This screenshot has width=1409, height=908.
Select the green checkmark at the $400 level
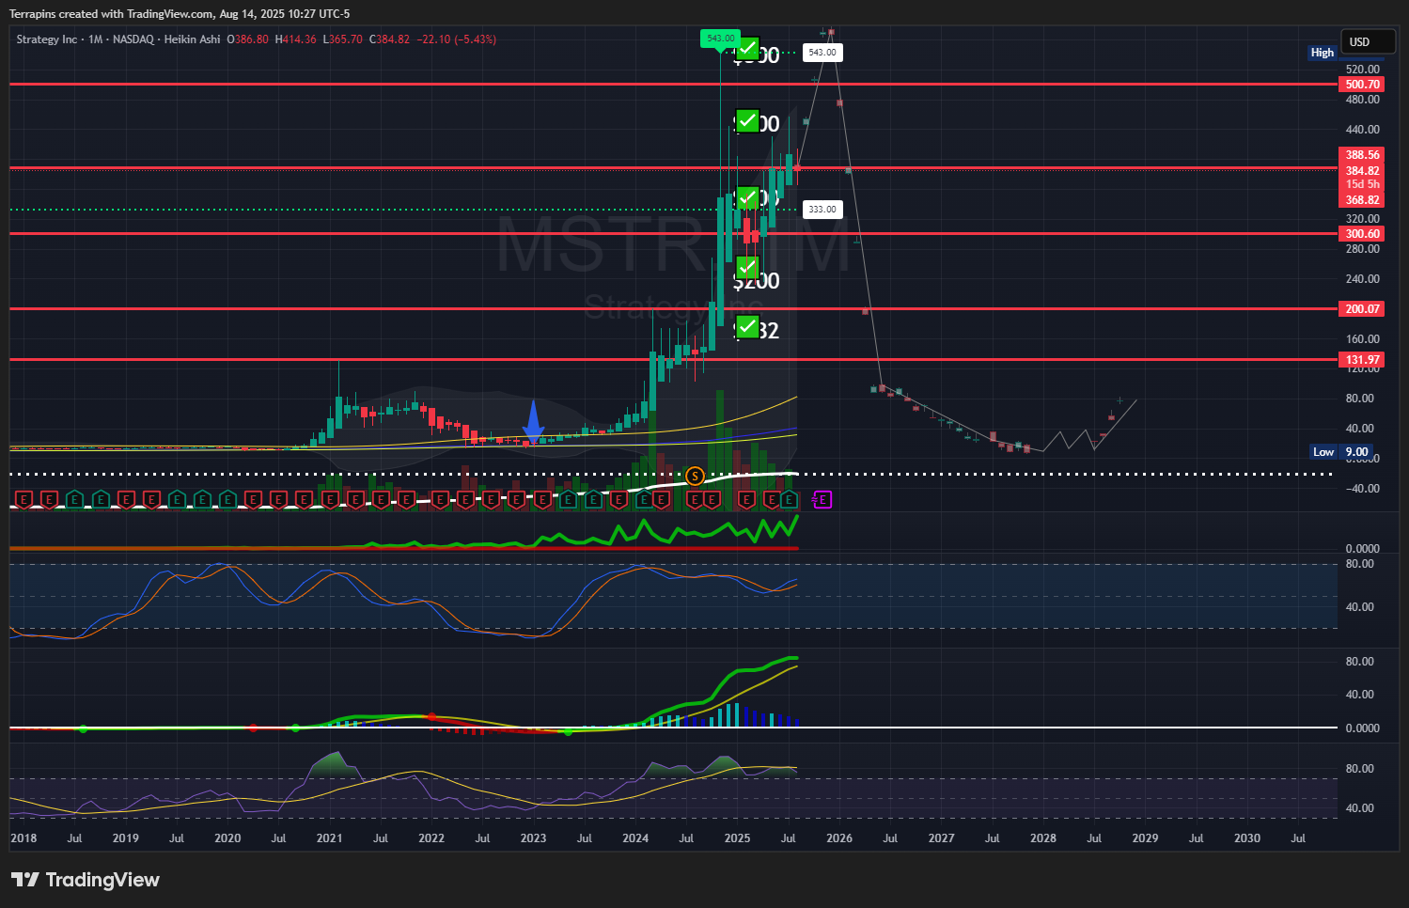point(747,121)
